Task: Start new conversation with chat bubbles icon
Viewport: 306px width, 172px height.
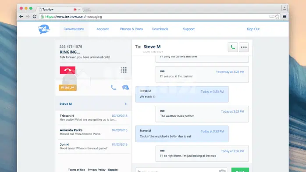Action: [125, 87]
